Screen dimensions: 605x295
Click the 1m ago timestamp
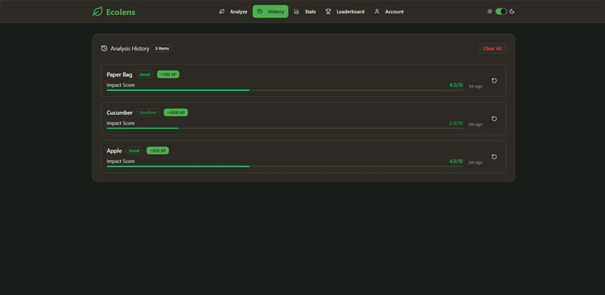tap(475, 86)
